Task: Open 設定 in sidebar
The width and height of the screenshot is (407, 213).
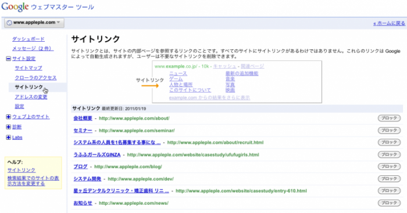Action: 19,106
